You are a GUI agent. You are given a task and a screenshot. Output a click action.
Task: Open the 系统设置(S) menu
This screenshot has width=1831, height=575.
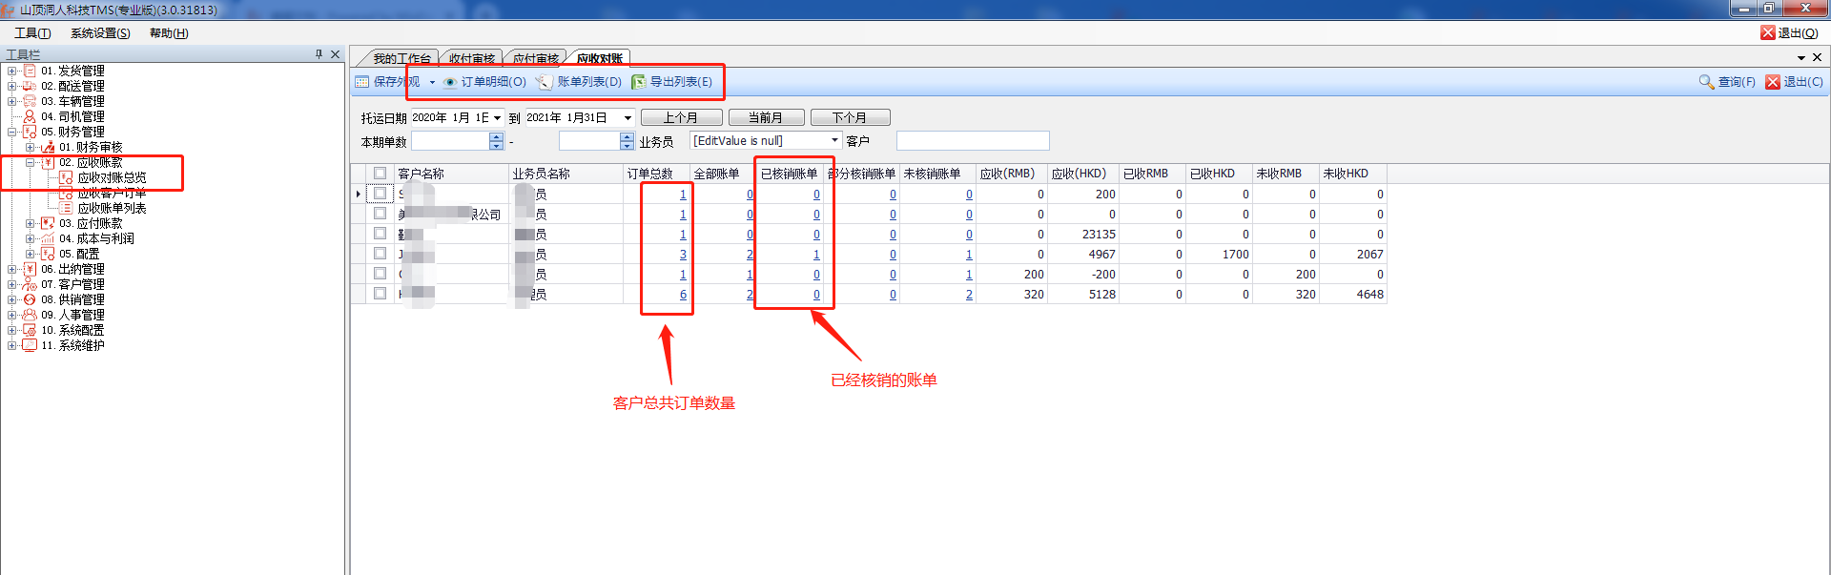[100, 33]
